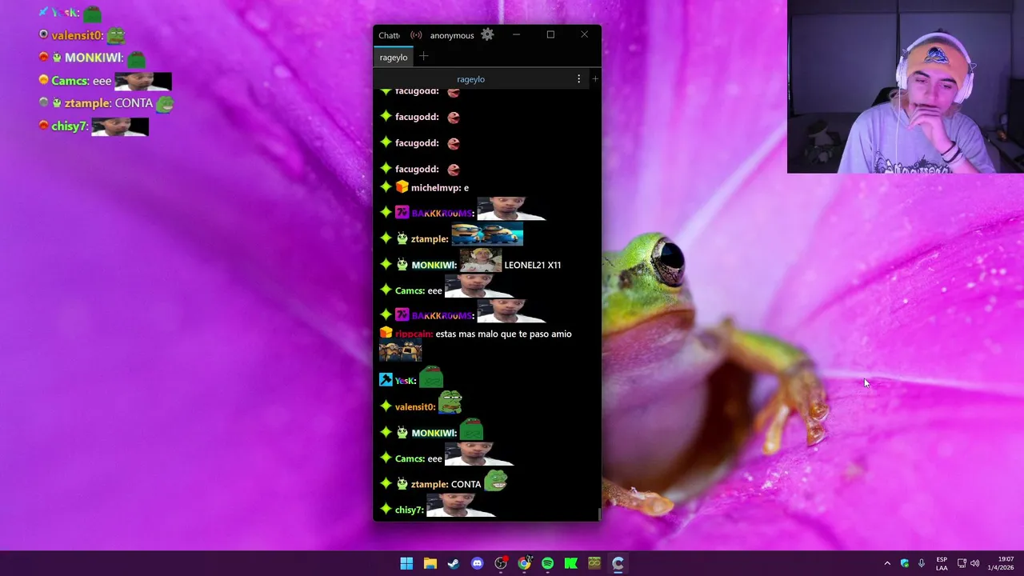Click the Windows Security tray icon
Screen dimensions: 1024x576
pos(905,563)
